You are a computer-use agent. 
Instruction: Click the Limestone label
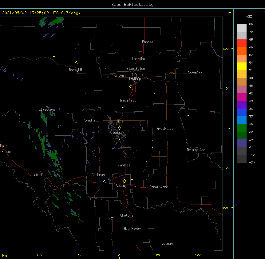(47, 110)
